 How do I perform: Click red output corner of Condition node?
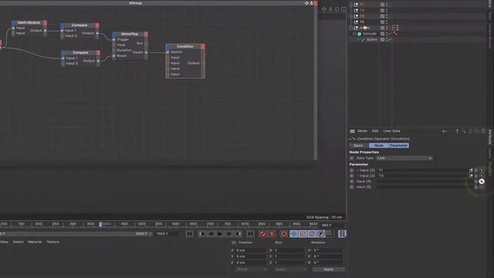pyautogui.click(x=202, y=46)
